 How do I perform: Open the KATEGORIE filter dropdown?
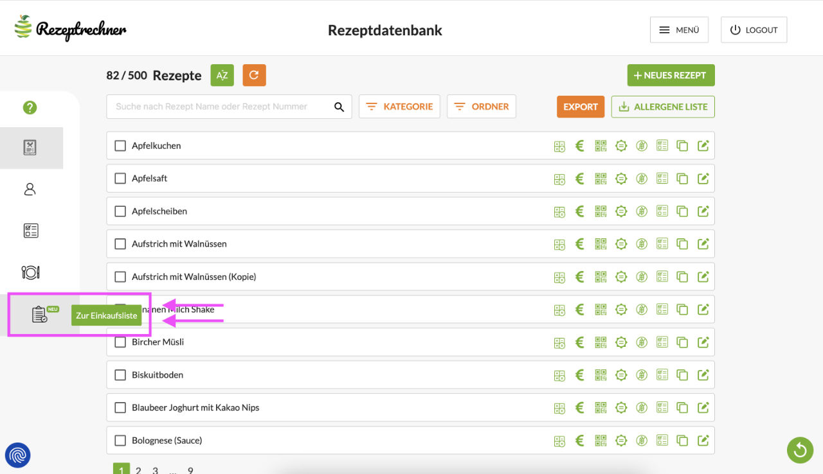pos(399,107)
